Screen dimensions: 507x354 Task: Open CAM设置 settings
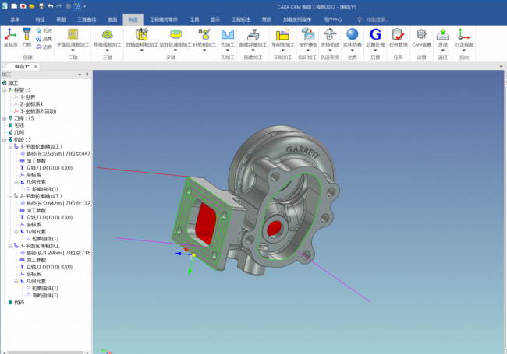(x=421, y=37)
